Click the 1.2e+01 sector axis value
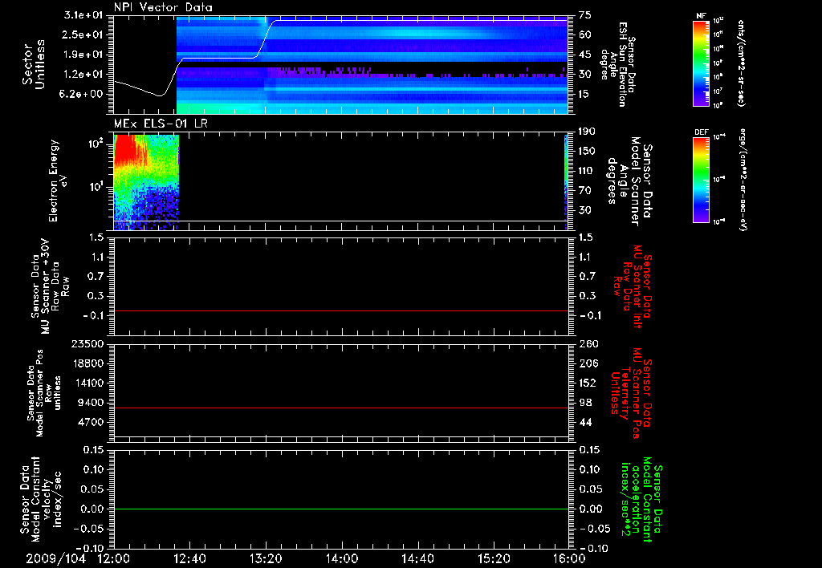This screenshot has width=822, height=568. pos(83,74)
